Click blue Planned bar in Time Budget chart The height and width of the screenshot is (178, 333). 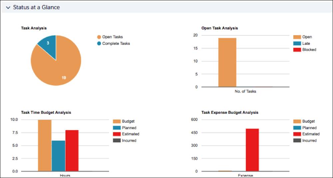pos(58,156)
